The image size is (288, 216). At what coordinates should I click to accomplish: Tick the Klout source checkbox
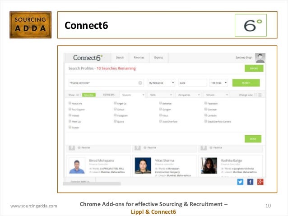point(160,115)
